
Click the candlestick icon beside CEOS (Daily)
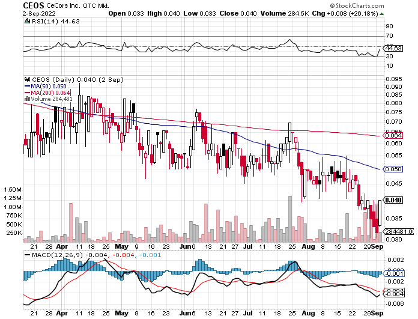27,79
